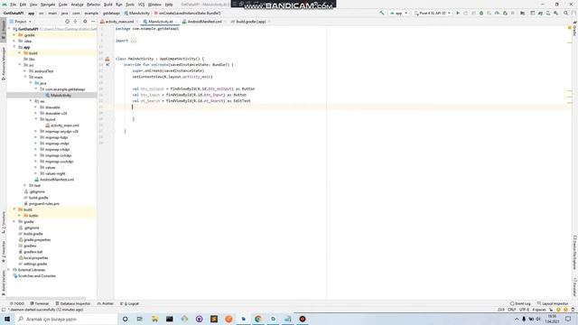This screenshot has width=578, height=325.
Task: Open Database Inspector tool window
Action: click(73, 303)
